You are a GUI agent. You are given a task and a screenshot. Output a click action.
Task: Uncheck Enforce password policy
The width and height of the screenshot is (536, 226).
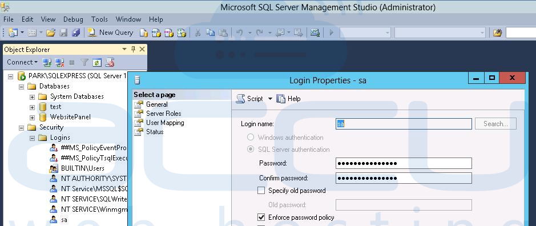point(261,217)
